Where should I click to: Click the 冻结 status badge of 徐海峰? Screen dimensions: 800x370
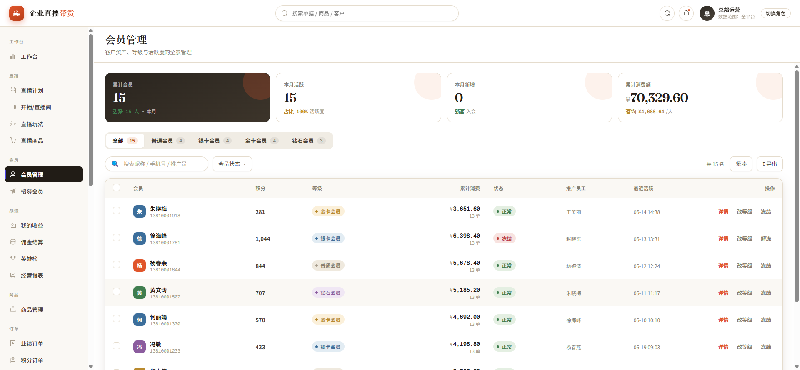tap(505, 238)
